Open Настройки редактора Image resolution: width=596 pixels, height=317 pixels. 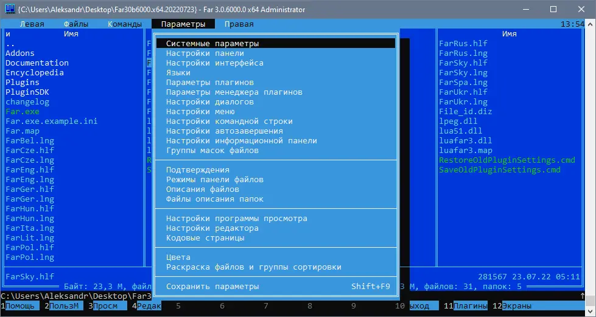point(276,228)
